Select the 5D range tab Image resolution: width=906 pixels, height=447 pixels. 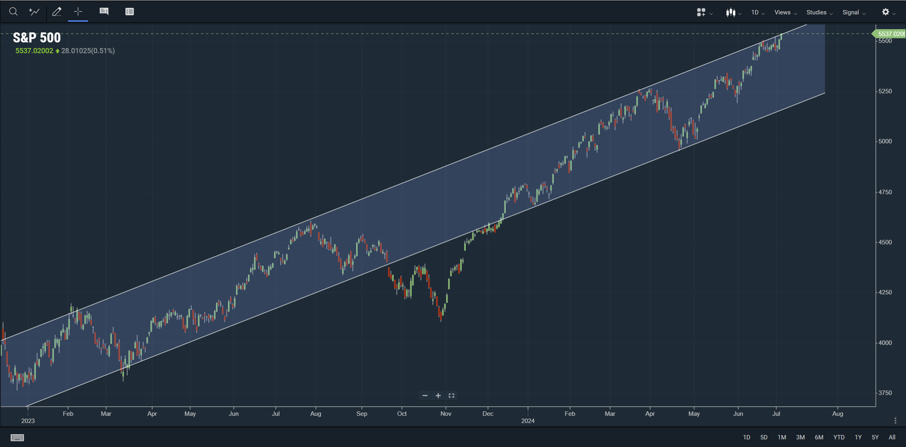(764, 437)
